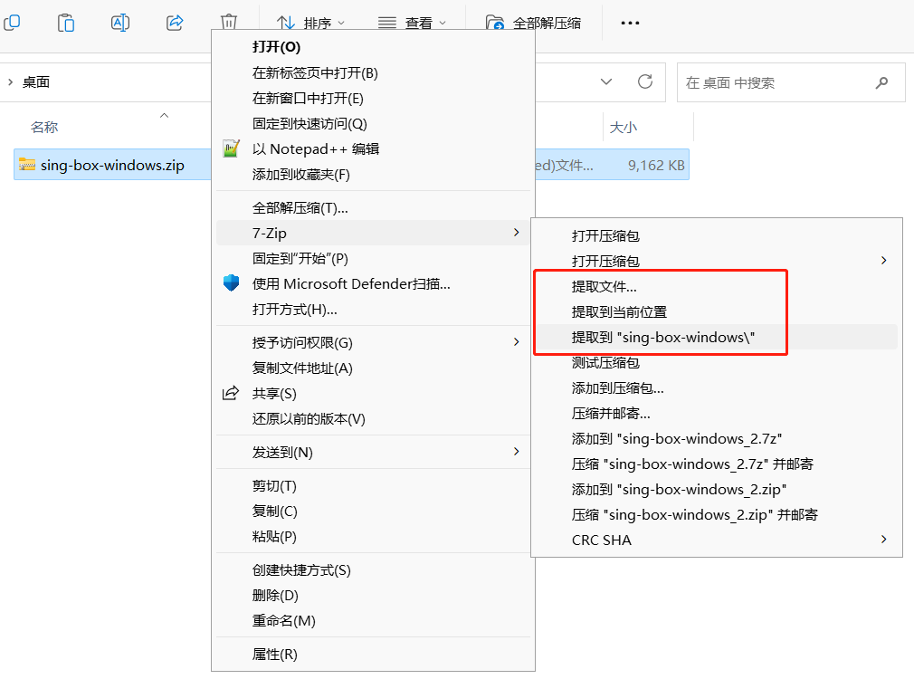914x679 pixels.
Task: Click the delete trash can icon
Action: pos(230,23)
